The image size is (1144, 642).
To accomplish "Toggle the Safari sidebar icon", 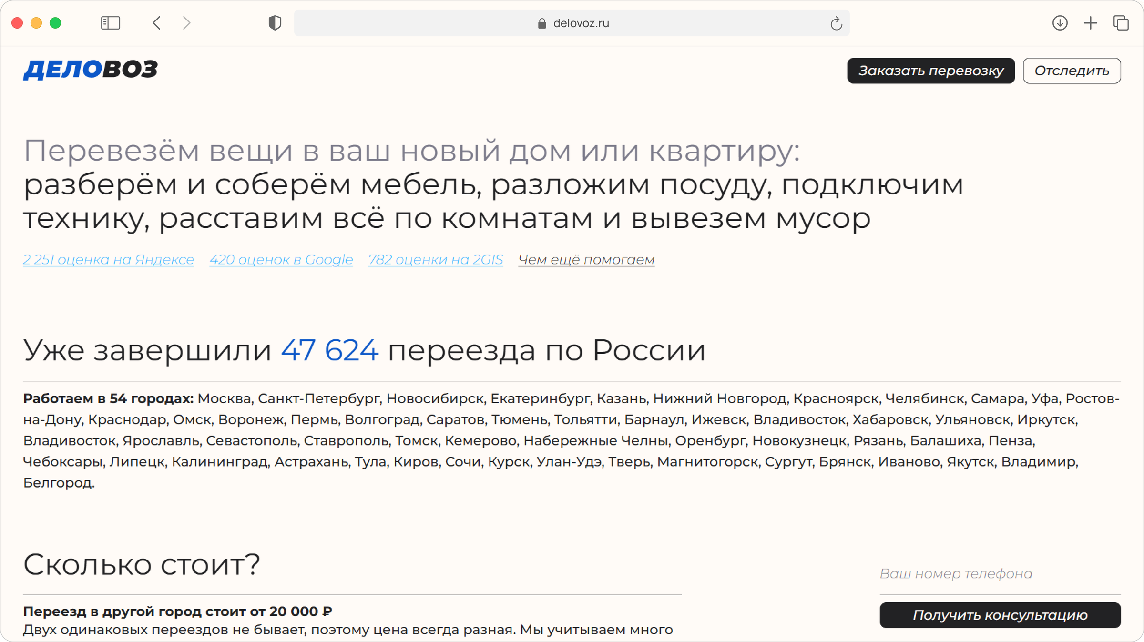I will (x=110, y=23).
